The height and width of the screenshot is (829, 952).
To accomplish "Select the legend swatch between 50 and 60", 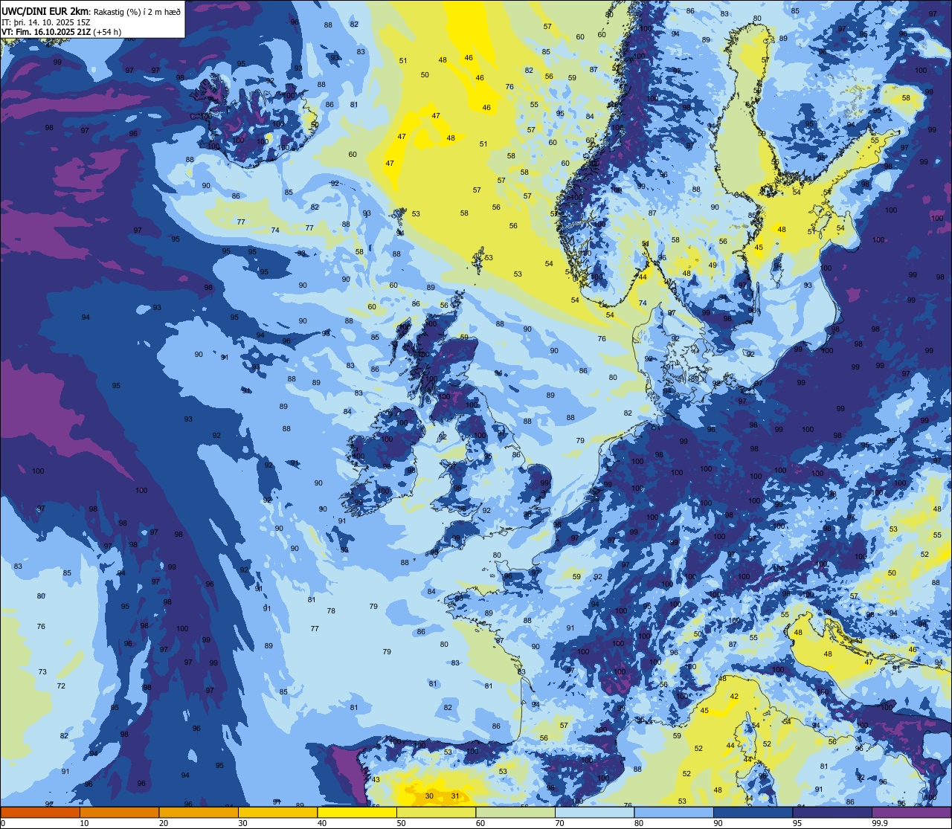I will pyautogui.click(x=436, y=813).
